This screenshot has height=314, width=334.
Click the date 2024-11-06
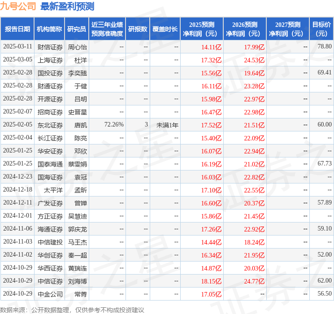click(17, 228)
